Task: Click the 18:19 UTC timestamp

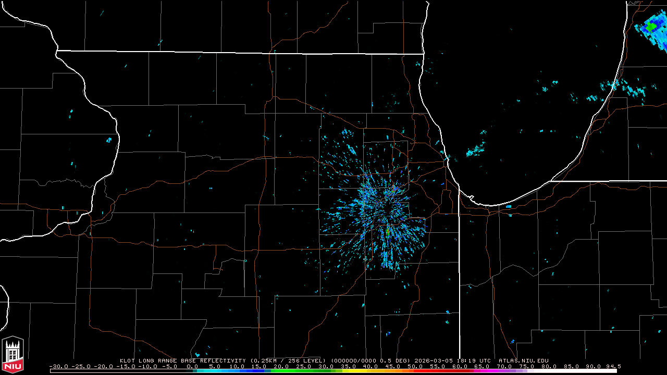Action: 475,360
